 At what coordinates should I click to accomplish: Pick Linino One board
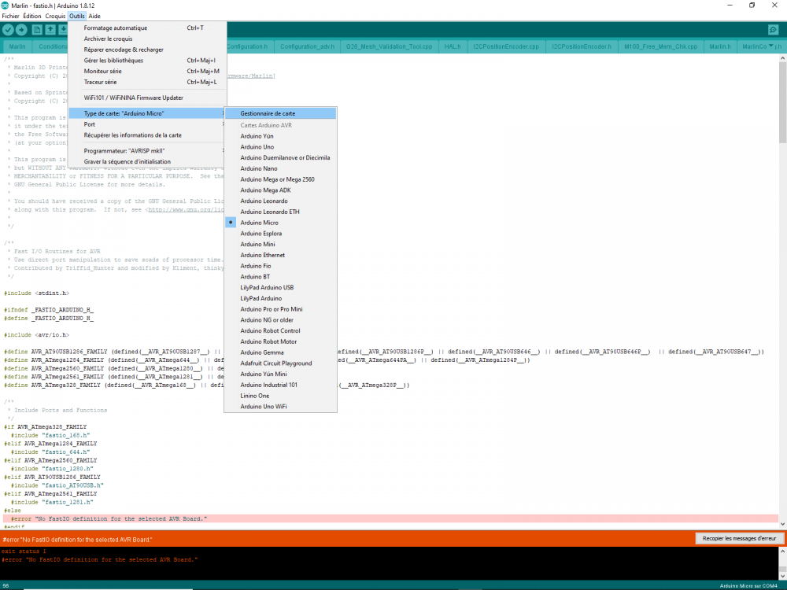point(281,396)
